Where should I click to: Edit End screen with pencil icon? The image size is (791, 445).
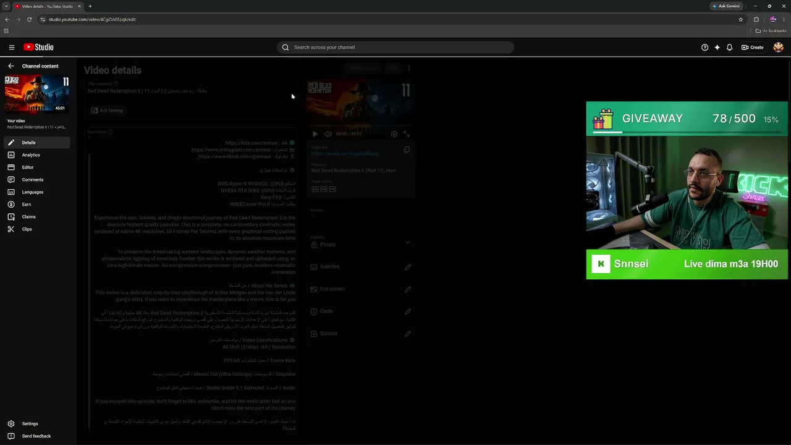coord(408,289)
